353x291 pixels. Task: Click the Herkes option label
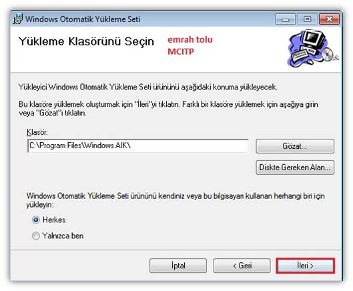[54, 220]
